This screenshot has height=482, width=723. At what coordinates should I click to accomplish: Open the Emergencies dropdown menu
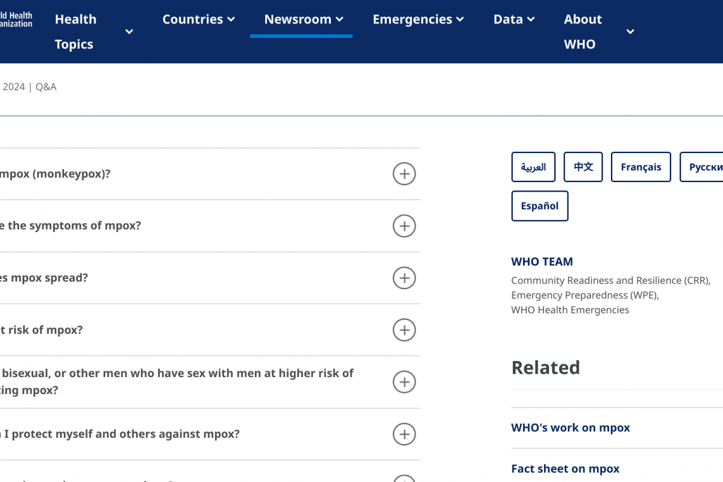[418, 19]
